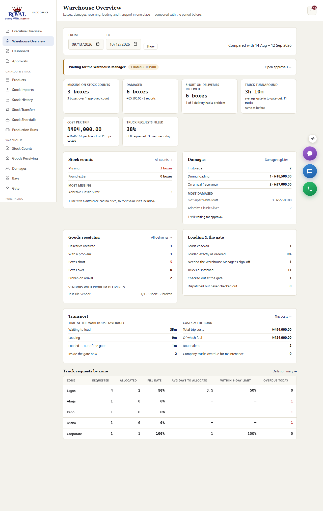The height and width of the screenshot is (511, 323).
Task: Click the Stock Imports upload icon
Action: point(8,90)
